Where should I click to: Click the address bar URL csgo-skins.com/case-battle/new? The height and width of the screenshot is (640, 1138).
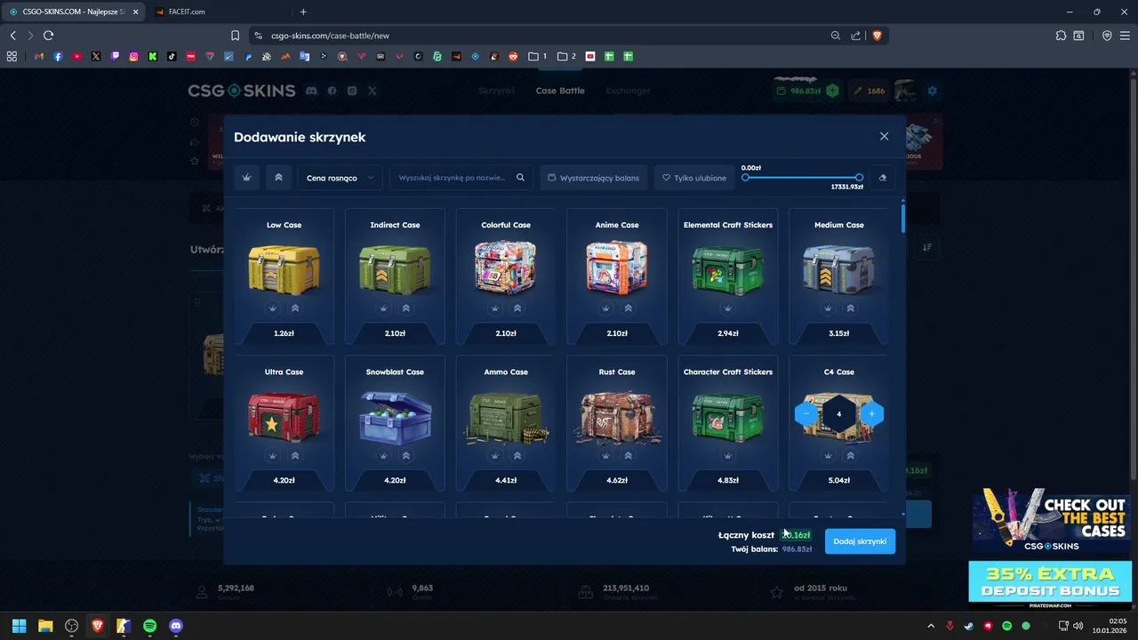331,36
